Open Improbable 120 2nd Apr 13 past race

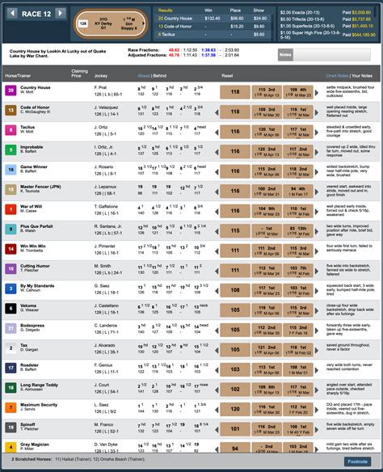267,152
